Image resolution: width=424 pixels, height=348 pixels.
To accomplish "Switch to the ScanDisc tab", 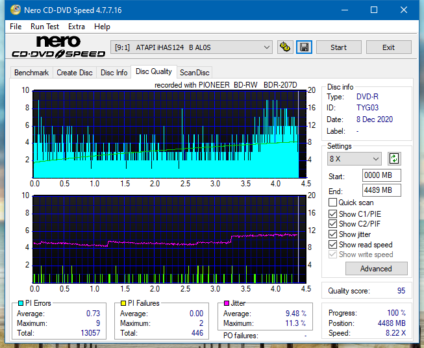I will (194, 73).
